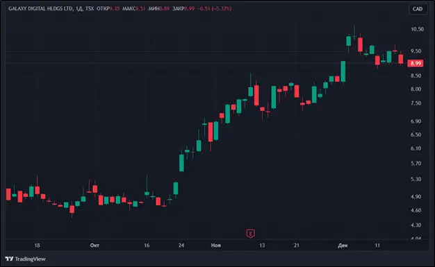Click the 11 date label on time axis
The image size is (435, 267).
coord(377,246)
